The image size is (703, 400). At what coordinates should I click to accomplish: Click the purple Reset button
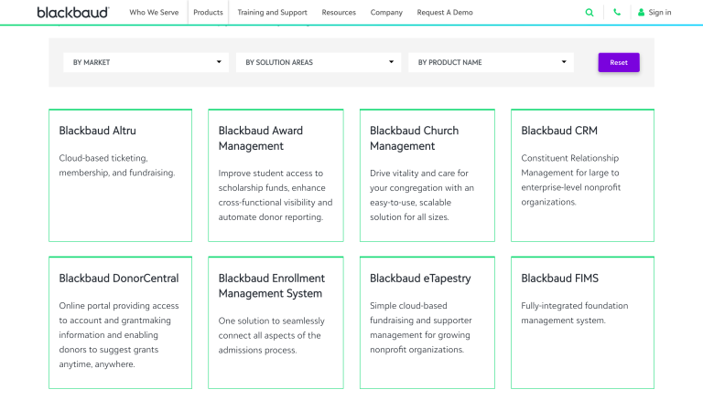(x=619, y=63)
